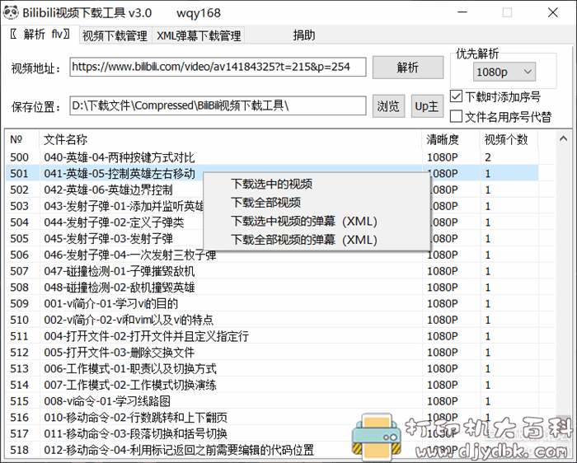Enable the 文件名用序号代替 checkbox
This screenshot has width=577, height=463.
[x=457, y=117]
